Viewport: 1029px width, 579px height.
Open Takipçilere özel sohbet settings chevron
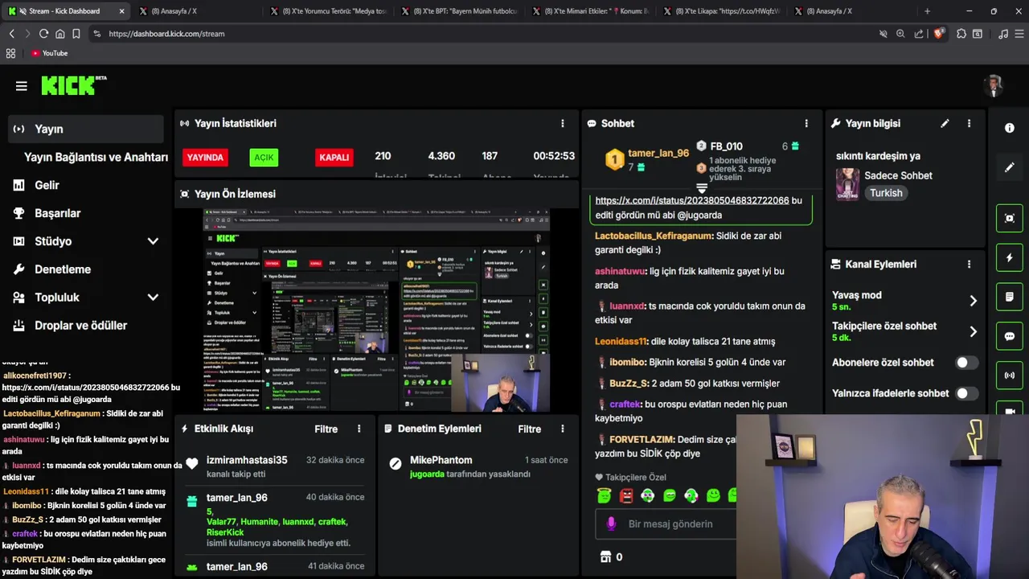(x=973, y=331)
